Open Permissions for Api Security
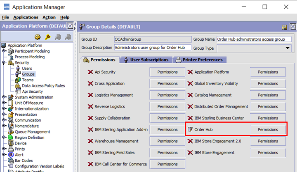Image resolution: width=297 pixels, height=172 pixels. 167,72
